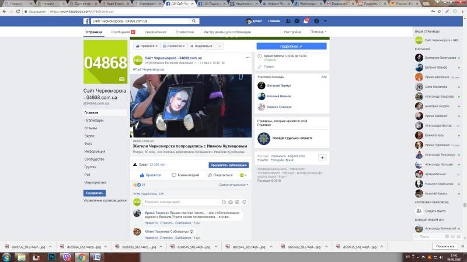
Task: Open chat settings gear in the sidebar
Action: (x=447, y=236)
